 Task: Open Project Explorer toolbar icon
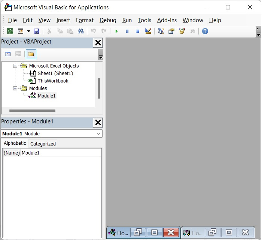[161, 31]
